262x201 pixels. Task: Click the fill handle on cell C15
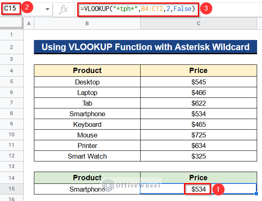pyautogui.click(x=256, y=194)
